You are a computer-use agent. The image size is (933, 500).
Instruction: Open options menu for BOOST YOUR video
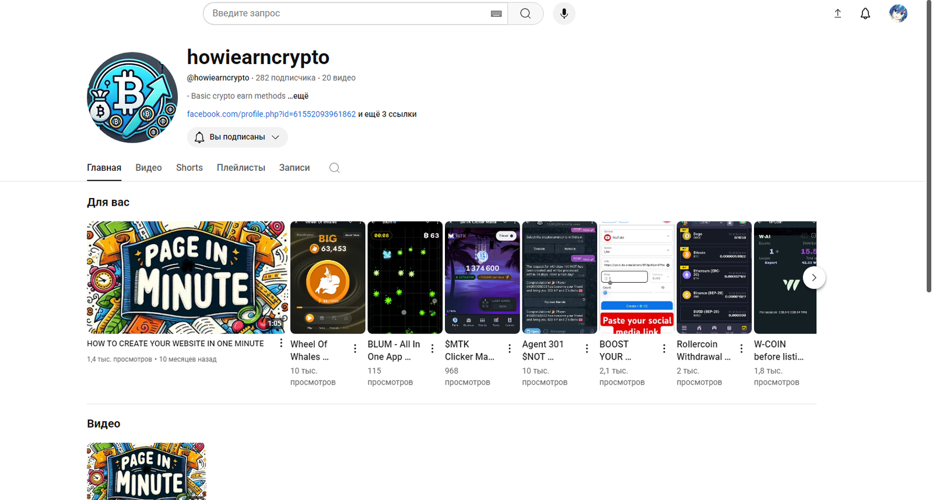pyautogui.click(x=664, y=348)
